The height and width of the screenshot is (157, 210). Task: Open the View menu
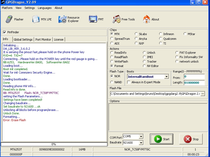[18, 8]
